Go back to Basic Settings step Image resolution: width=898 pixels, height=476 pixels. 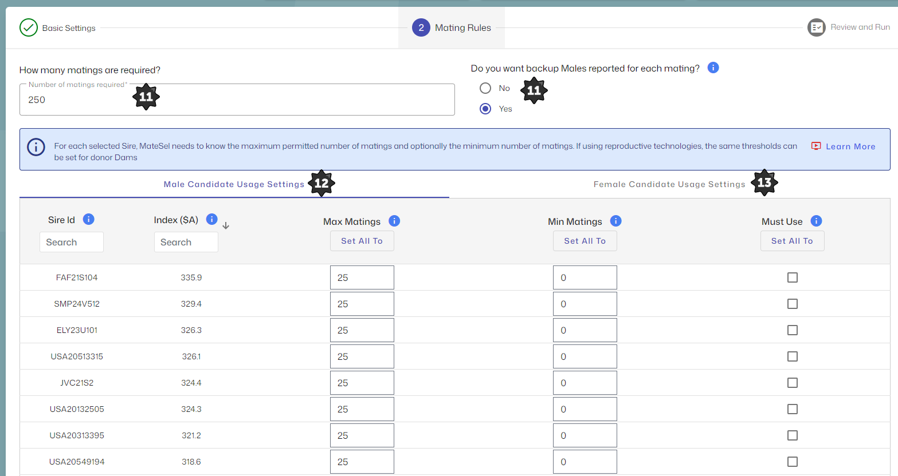(x=58, y=27)
